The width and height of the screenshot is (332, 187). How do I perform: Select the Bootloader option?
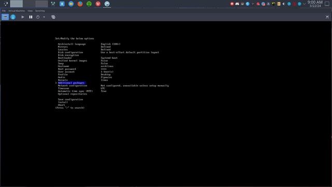65,58
